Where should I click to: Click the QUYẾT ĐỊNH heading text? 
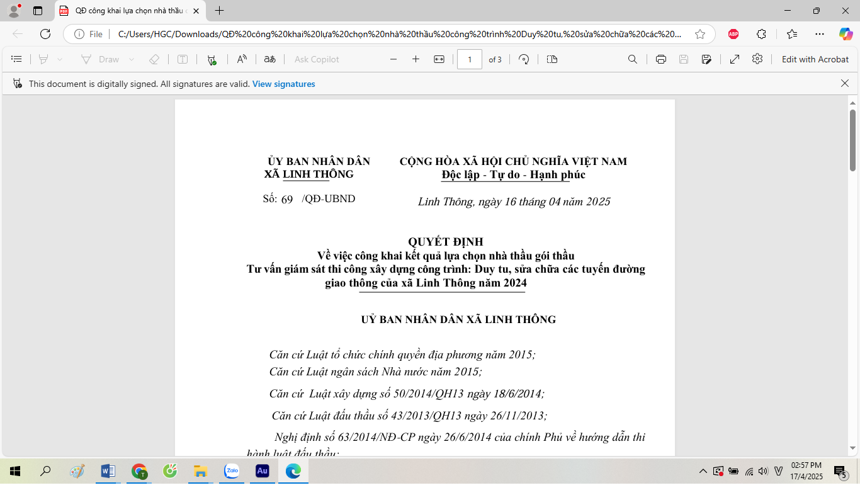(446, 242)
